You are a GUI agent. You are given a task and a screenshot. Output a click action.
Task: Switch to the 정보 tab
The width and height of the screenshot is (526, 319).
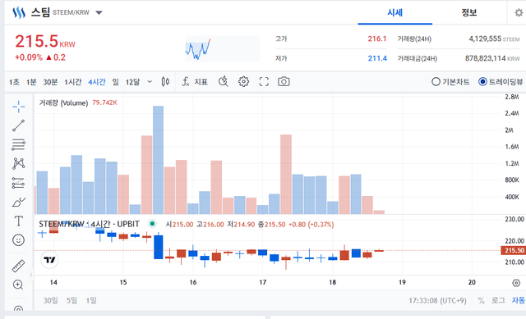tap(469, 13)
